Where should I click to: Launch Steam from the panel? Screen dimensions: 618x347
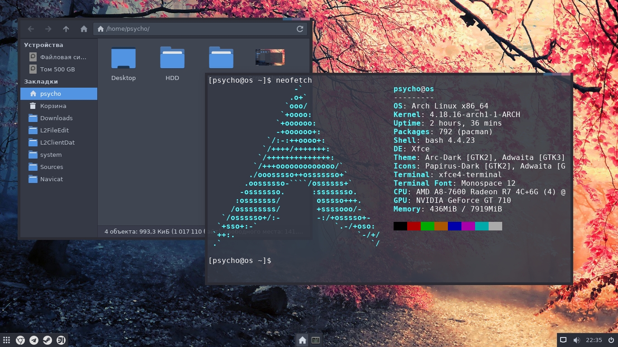[48, 340]
